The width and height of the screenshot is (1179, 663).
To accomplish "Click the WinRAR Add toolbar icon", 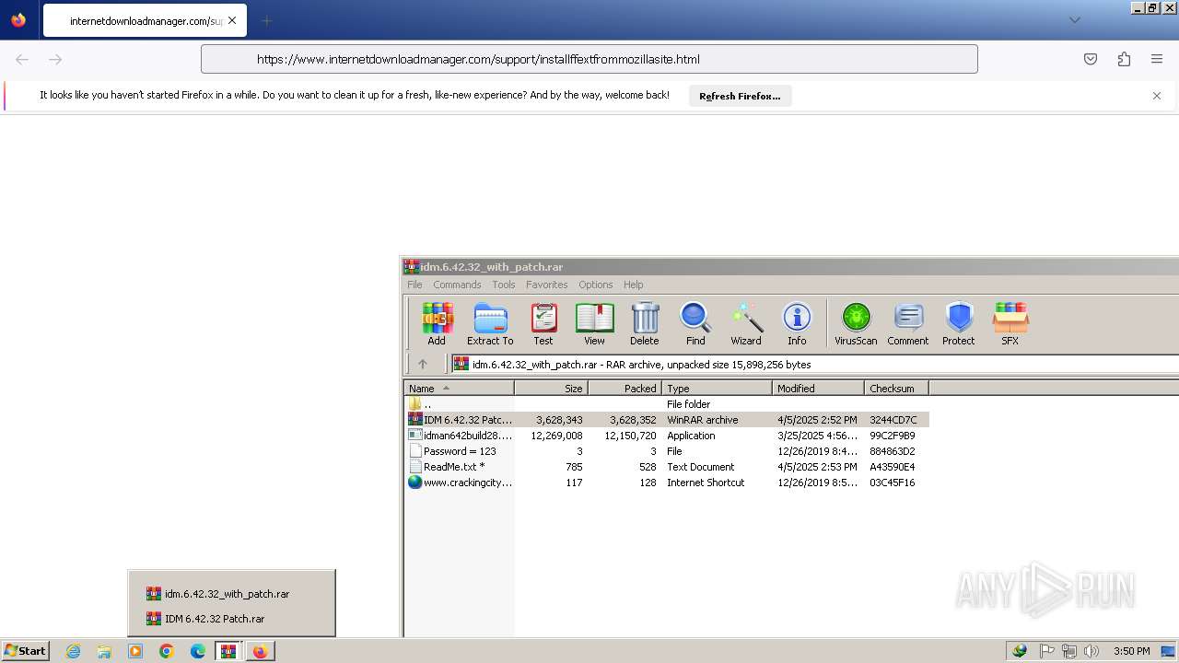I will 437,324.
